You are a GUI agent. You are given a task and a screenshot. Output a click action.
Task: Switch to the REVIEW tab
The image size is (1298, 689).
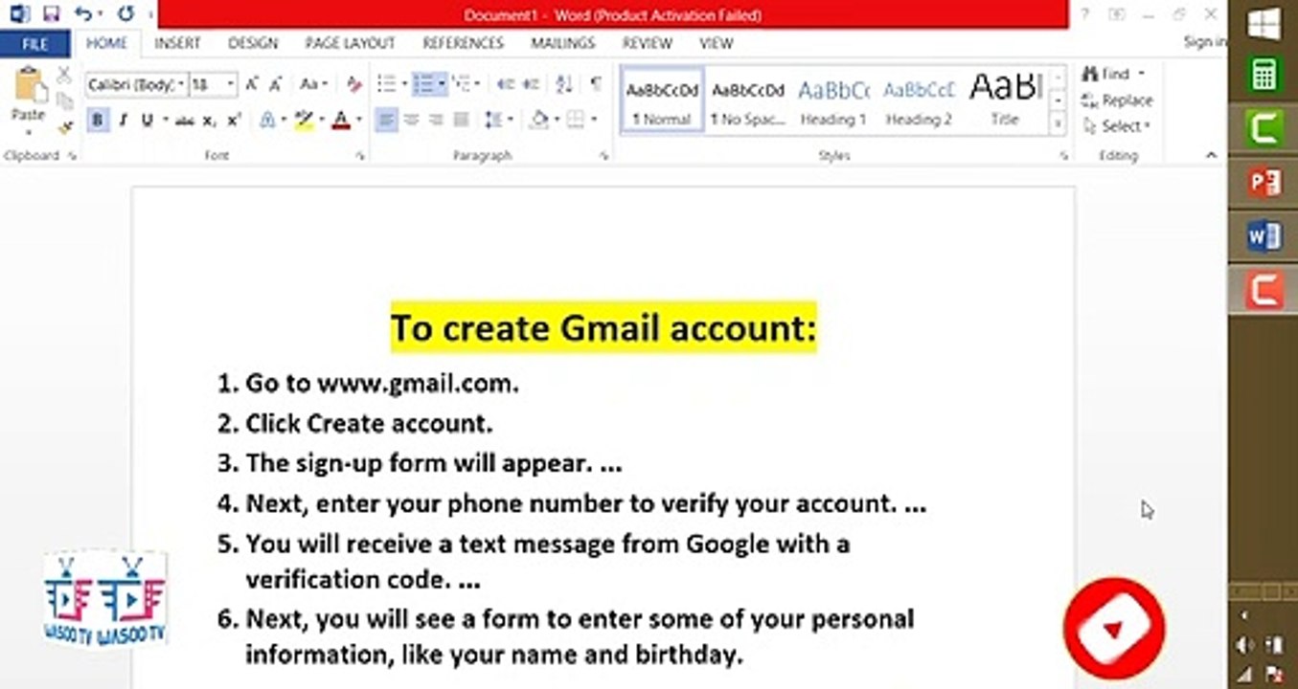click(647, 43)
